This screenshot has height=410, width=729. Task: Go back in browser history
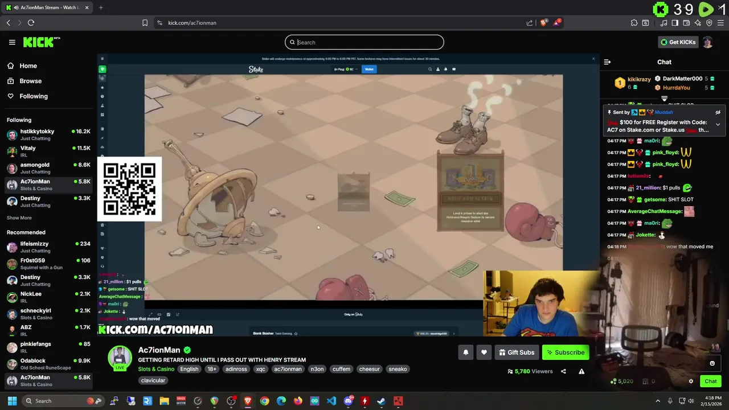(8, 23)
